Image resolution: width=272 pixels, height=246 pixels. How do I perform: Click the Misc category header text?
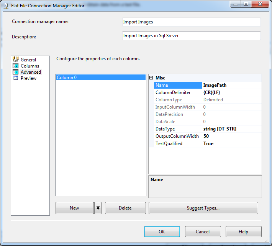160,78
